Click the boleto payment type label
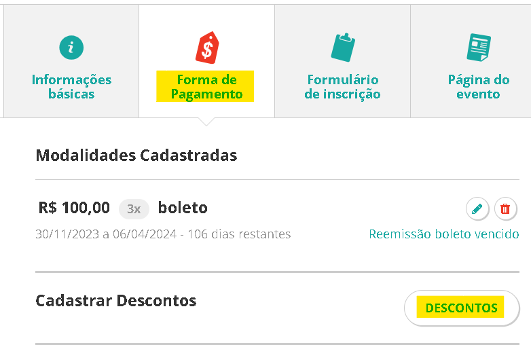Screen dimensions: 531x347 coord(183,207)
